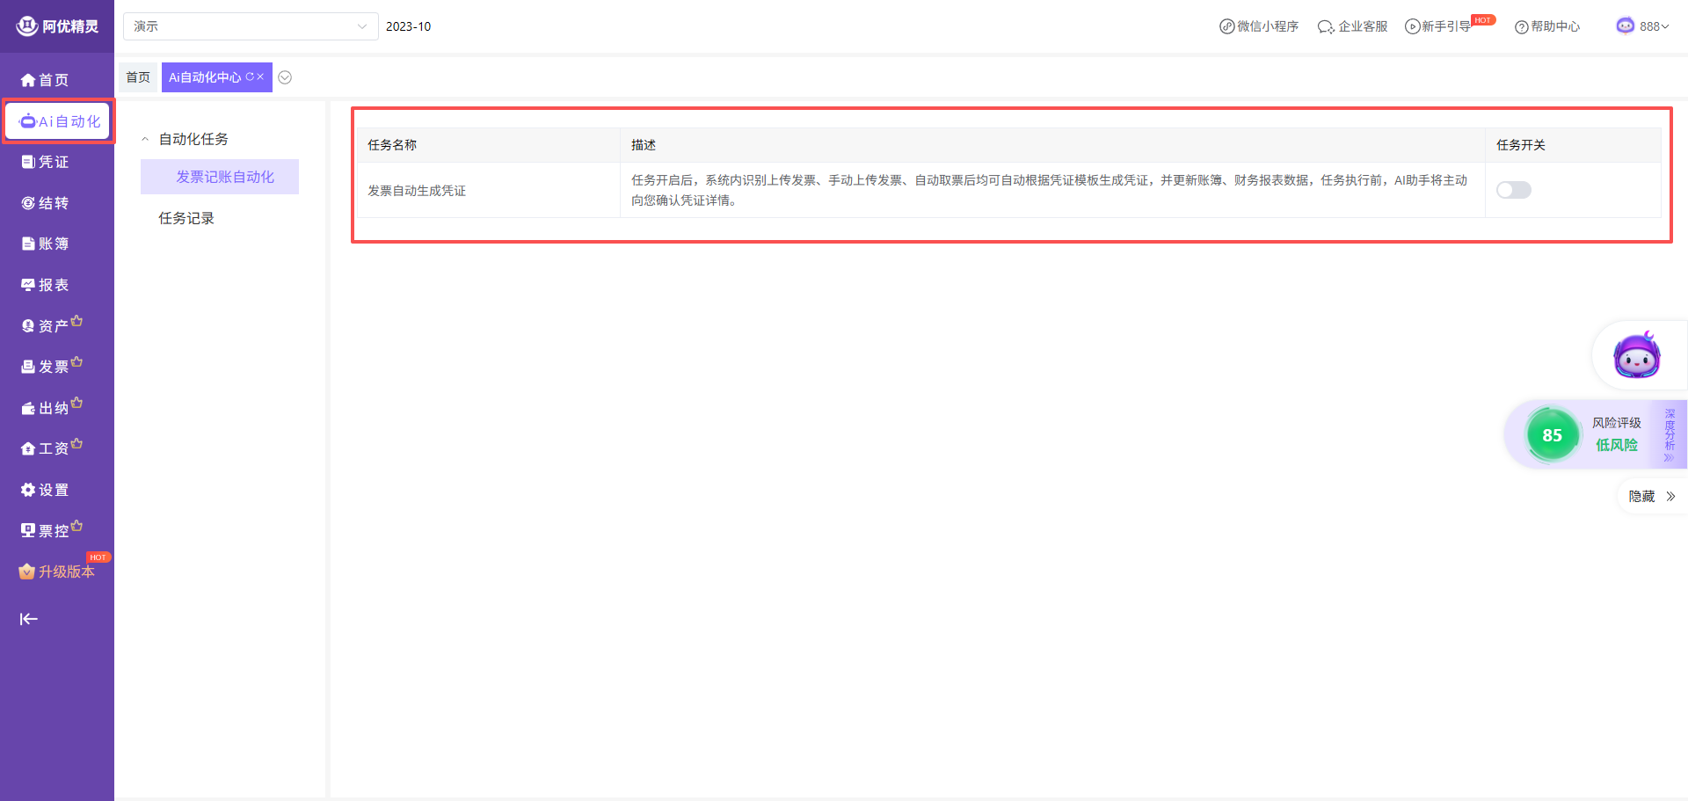Open 企业客服 customer service
1688x801 pixels.
click(1352, 26)
